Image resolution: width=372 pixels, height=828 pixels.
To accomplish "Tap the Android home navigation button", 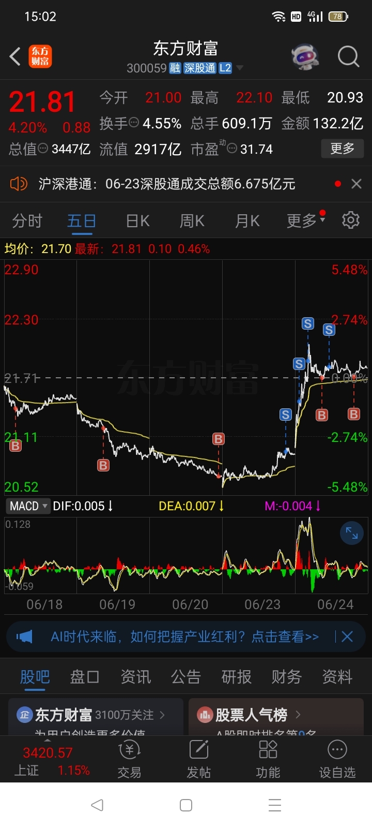I will [186, 805].
